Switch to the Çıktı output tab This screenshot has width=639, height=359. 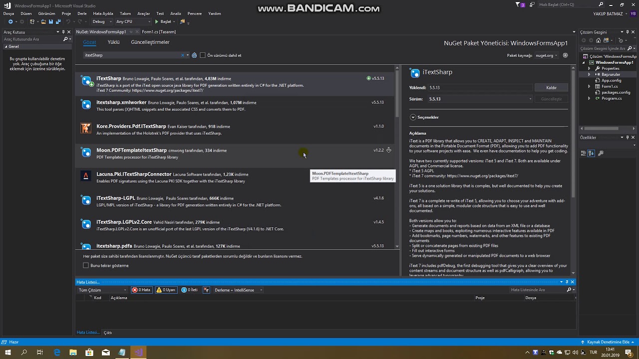107,333
